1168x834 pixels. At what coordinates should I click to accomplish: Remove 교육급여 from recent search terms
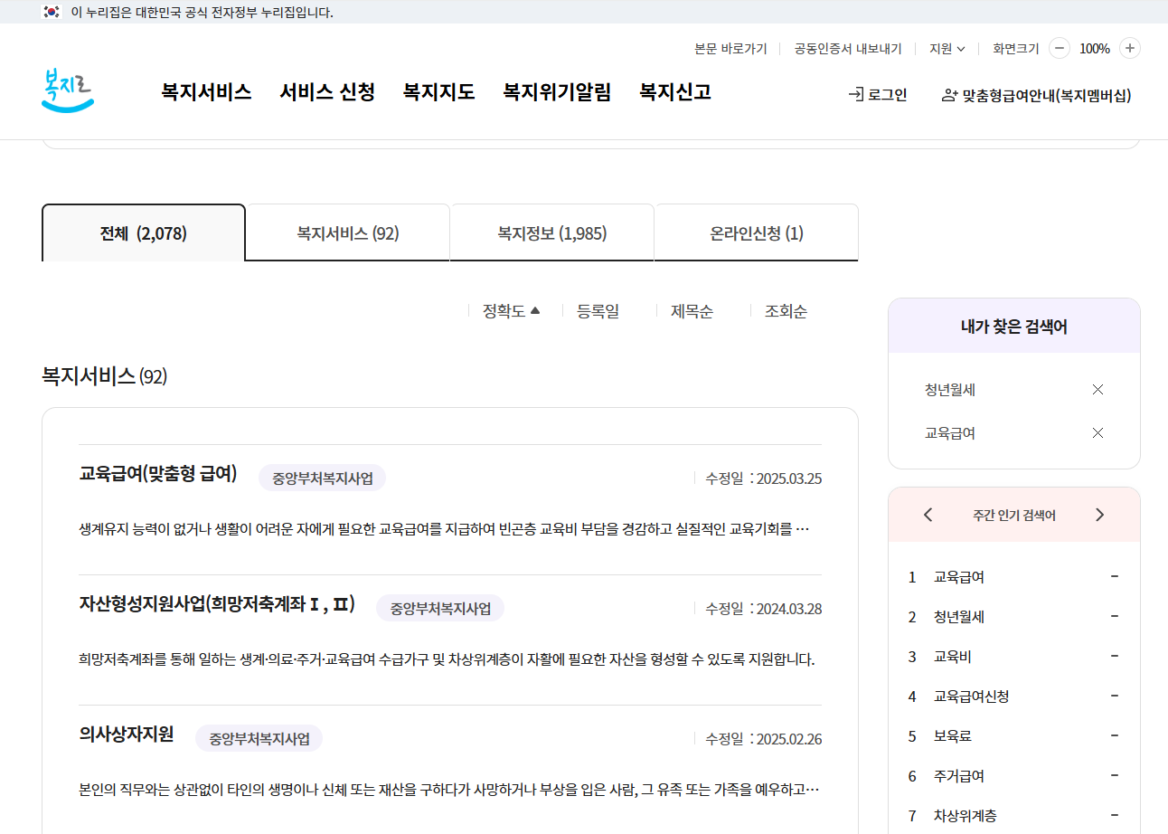coord(1097,432)
